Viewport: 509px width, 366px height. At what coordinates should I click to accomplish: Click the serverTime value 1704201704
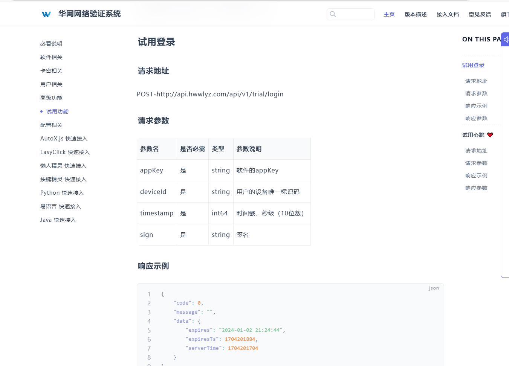click(243, 348)
